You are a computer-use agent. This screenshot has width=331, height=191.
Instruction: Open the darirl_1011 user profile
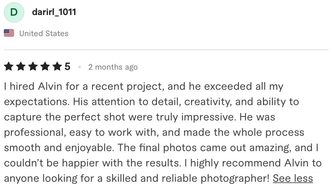pos(54,12)
